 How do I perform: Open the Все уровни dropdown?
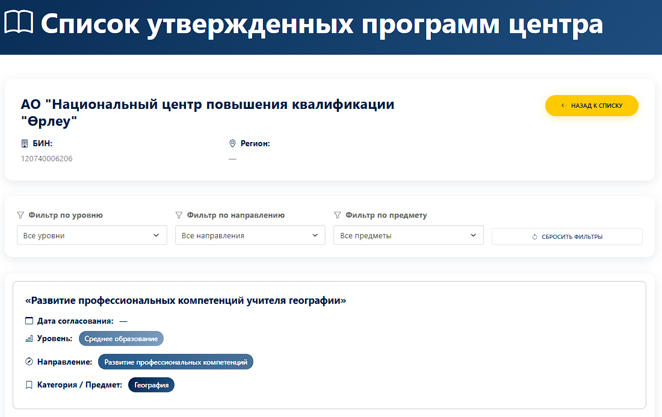tap(91, 235)
